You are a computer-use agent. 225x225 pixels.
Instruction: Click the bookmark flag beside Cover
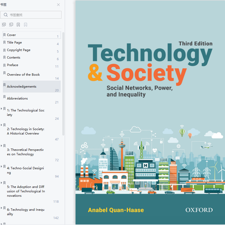tap(4, 35)
